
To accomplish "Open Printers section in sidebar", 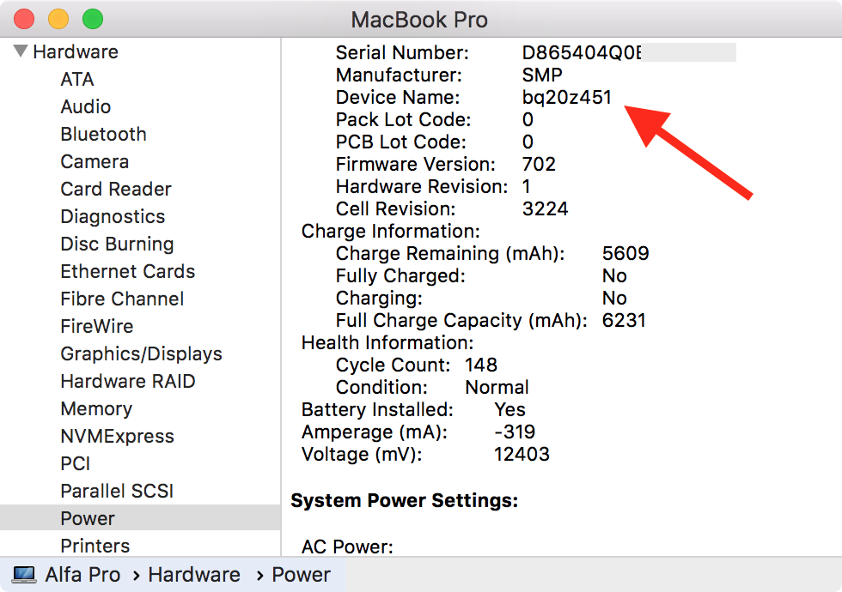I will [x=95, y=546].
